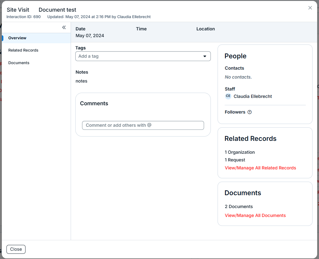Screen dimensions: 319x259
Task: Open View/Manage All Related Records link
Action: pyautogui.click(x=260, y=168)
